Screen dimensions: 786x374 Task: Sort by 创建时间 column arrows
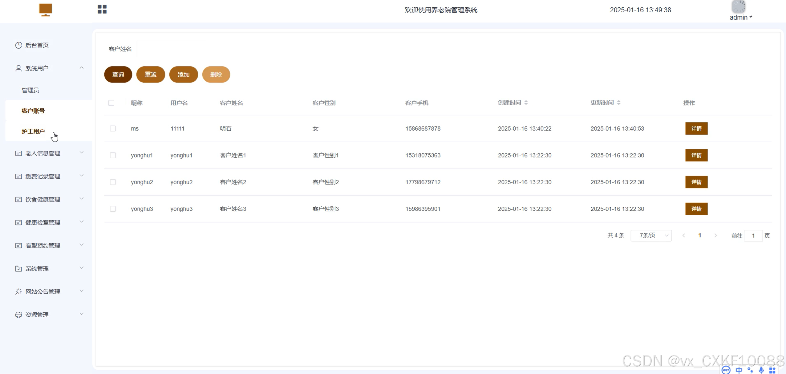(526, 103)
